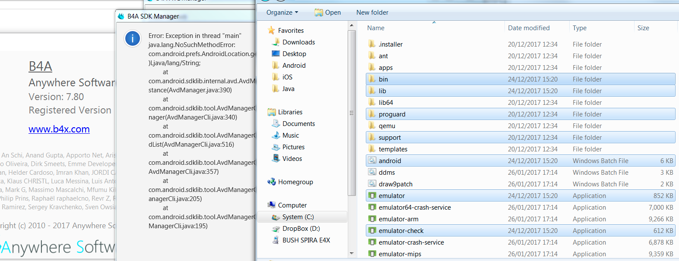Click the emulator-mips application icon
Image resolution: width=679 pixels, height=261 pixels.
click(372, 254)
